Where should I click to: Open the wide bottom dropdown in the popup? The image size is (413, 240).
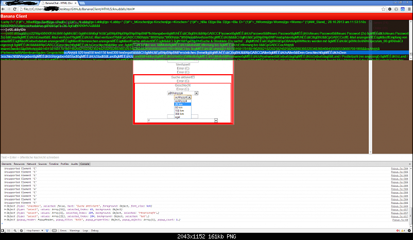pos(182,121)
